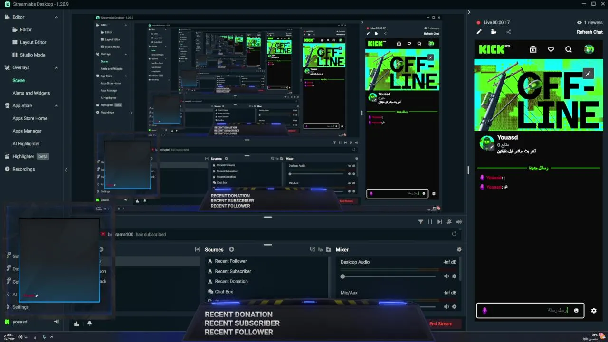
Task: Click the pencil edit icon on offline banner
Action: point(588,73)
